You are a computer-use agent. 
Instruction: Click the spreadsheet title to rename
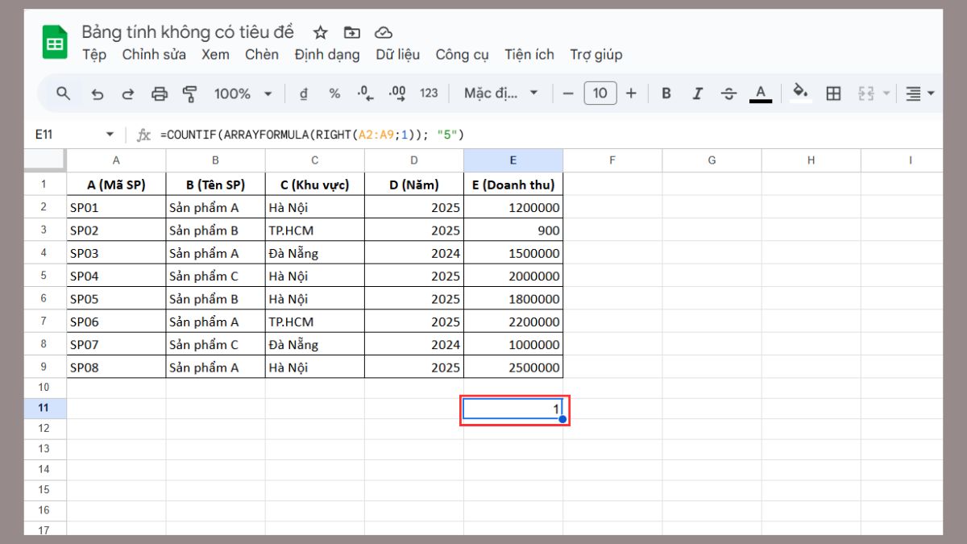pos(188,32)
